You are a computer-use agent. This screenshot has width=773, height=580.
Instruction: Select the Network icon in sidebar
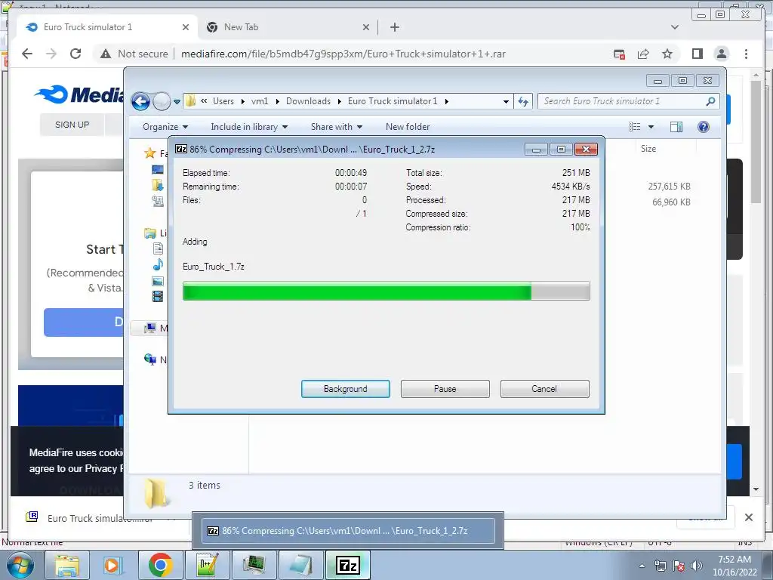point(150,359)
